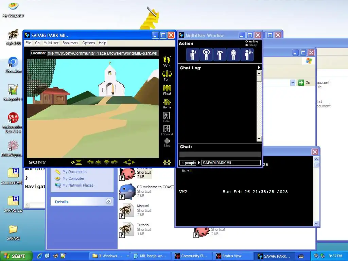348x261 pixels.
Task: Switch to MIL-honjo.wr... taskbar button
Action: click(x=150, y=256)
